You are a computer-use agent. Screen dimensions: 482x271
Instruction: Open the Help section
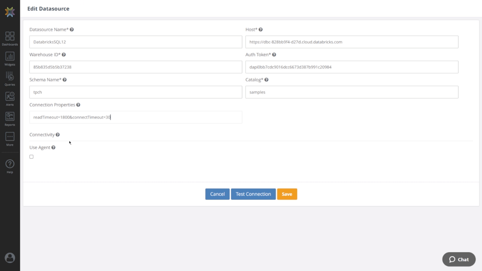[x=10, y=165]
